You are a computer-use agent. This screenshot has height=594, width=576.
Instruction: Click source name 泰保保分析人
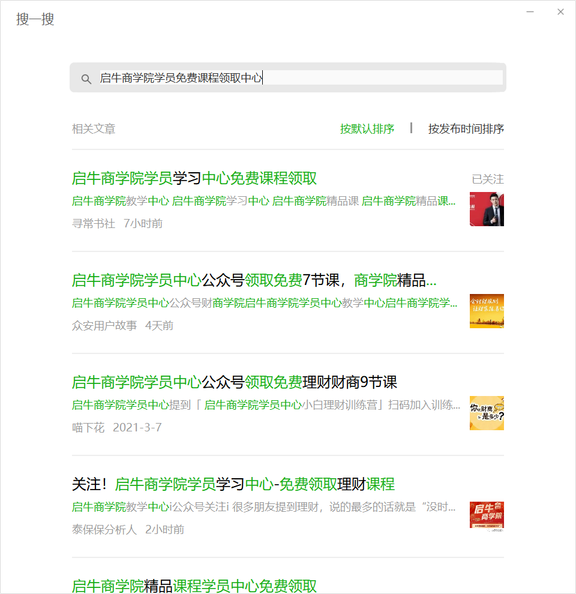(104, 529)
